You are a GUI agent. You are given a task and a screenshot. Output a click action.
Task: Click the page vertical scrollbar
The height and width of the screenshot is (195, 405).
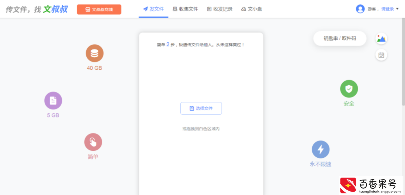point(403,62)
